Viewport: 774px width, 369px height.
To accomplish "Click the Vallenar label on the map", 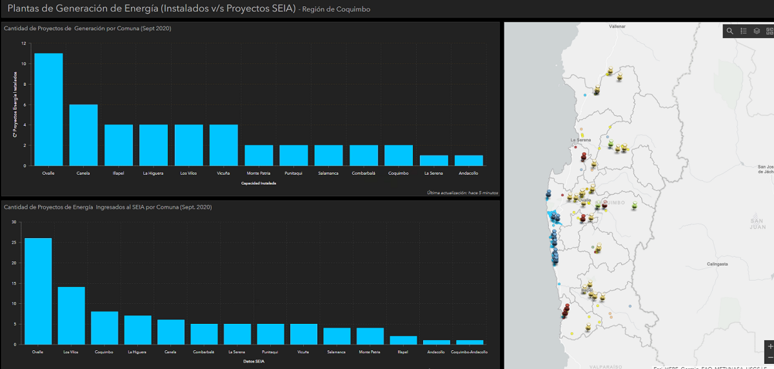I will pyautogui.click(x=618, y=26).
